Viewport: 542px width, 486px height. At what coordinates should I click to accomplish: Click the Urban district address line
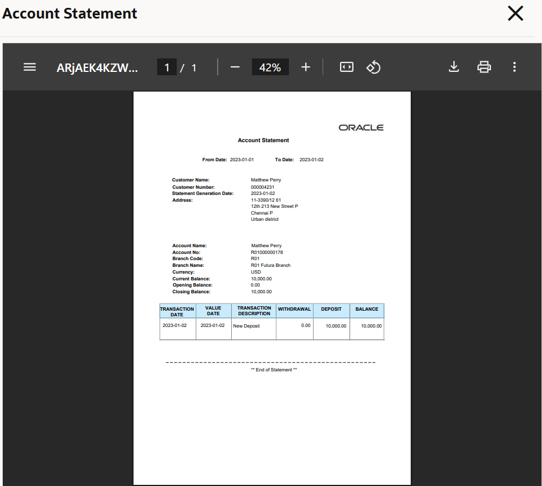[265, 219]
